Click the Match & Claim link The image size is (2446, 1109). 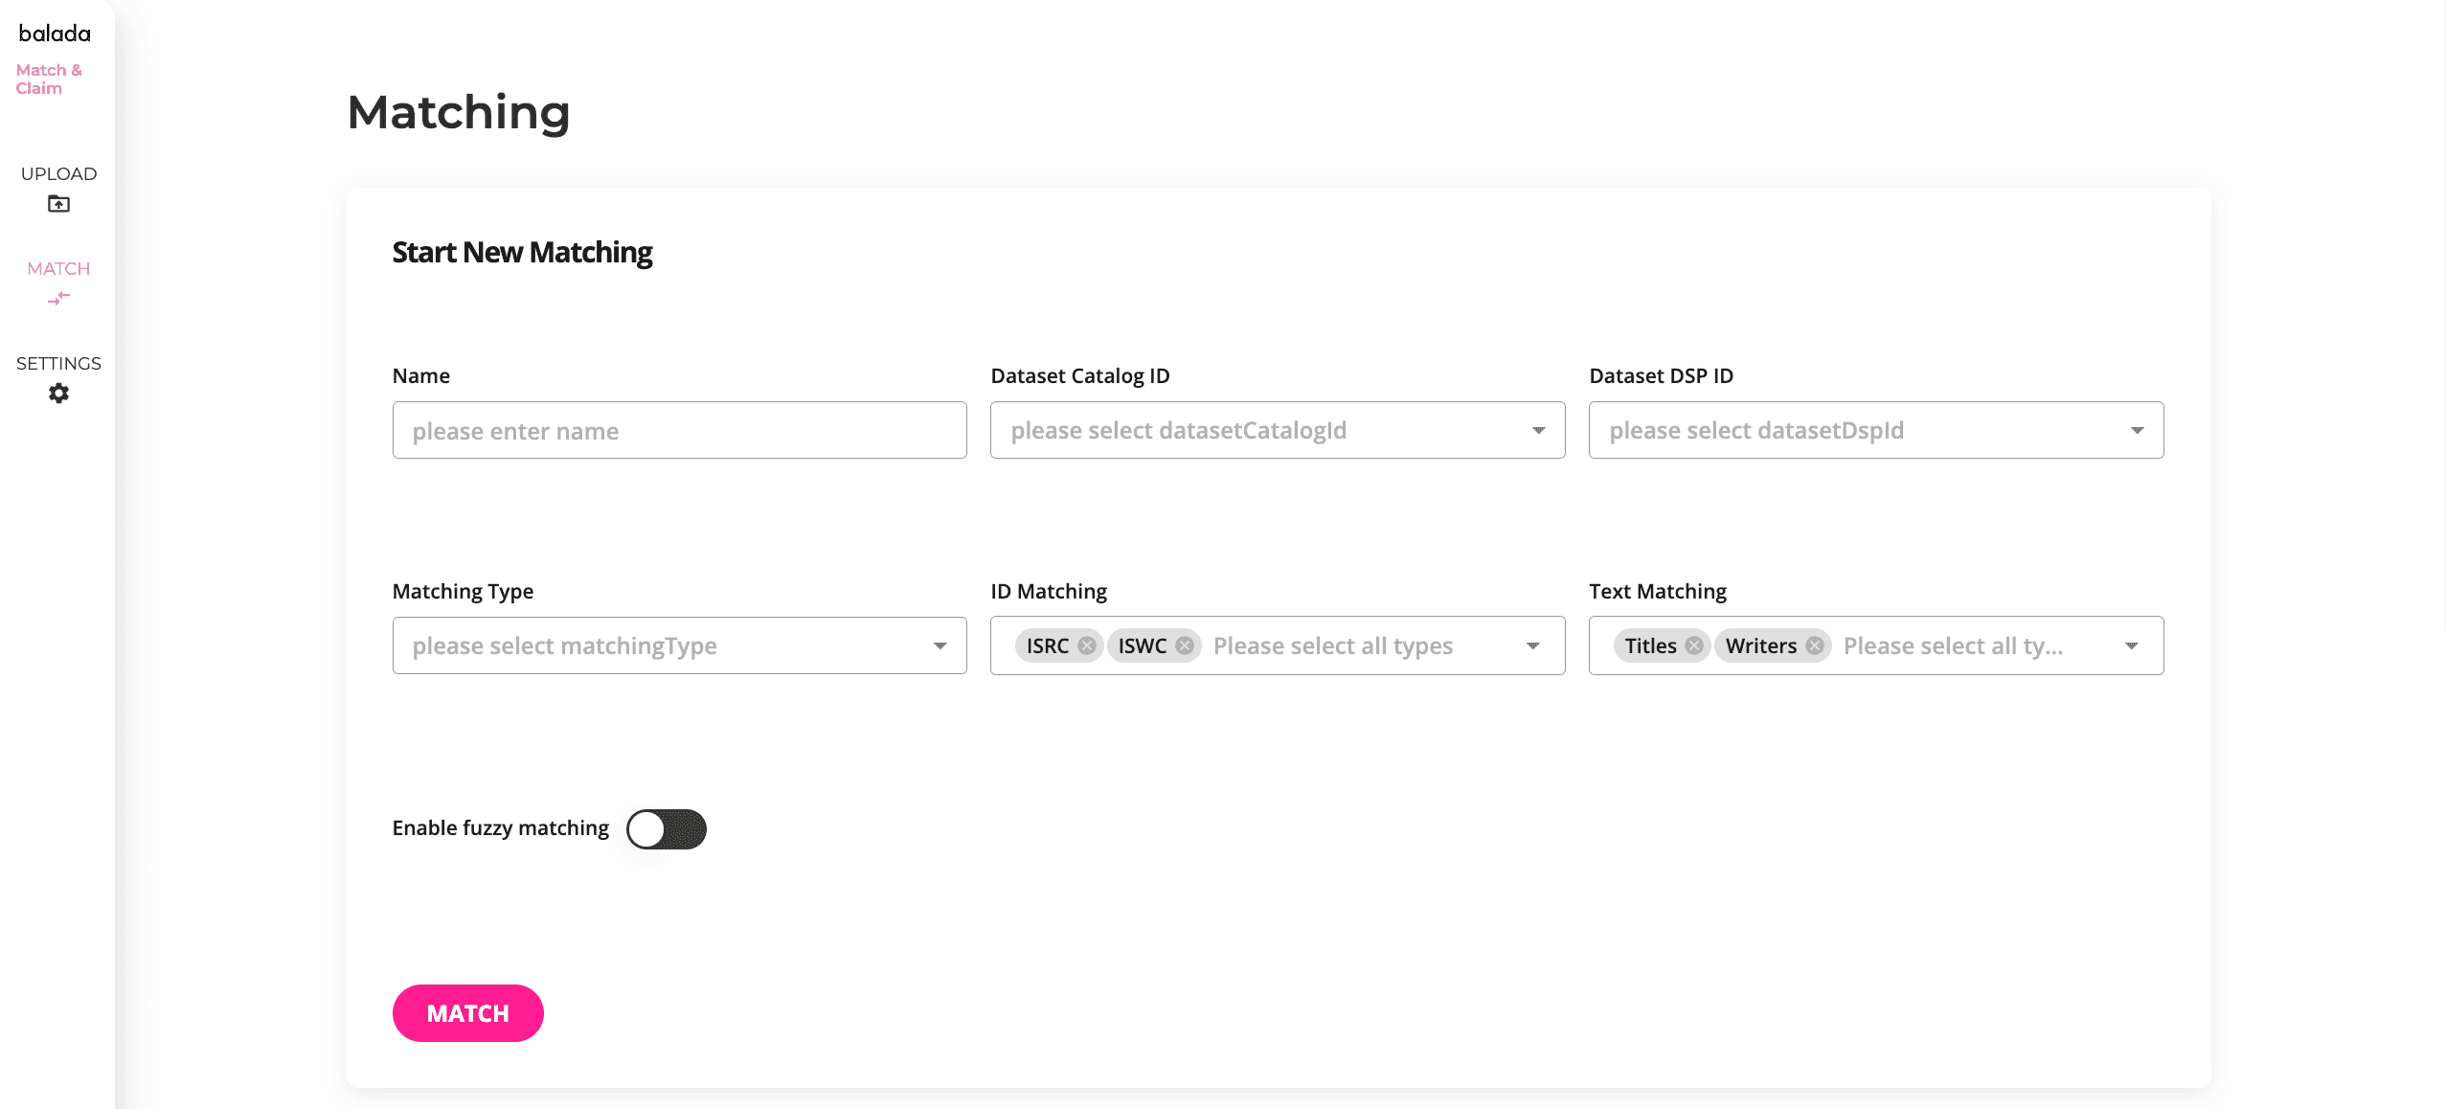[x=48, y=79]
